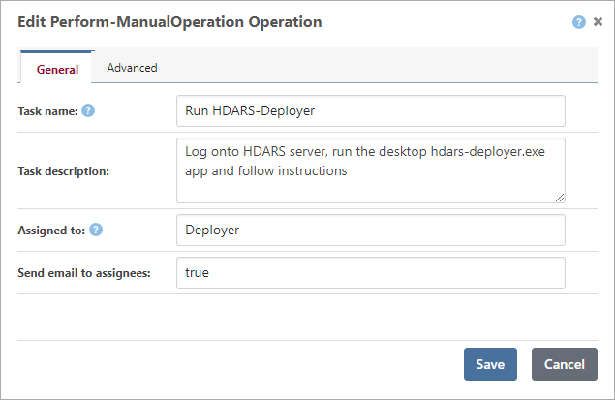Viewport: 615px width, 400px height.
Task: Click the help icon in dialog header
Action: (x=579, y=22)
